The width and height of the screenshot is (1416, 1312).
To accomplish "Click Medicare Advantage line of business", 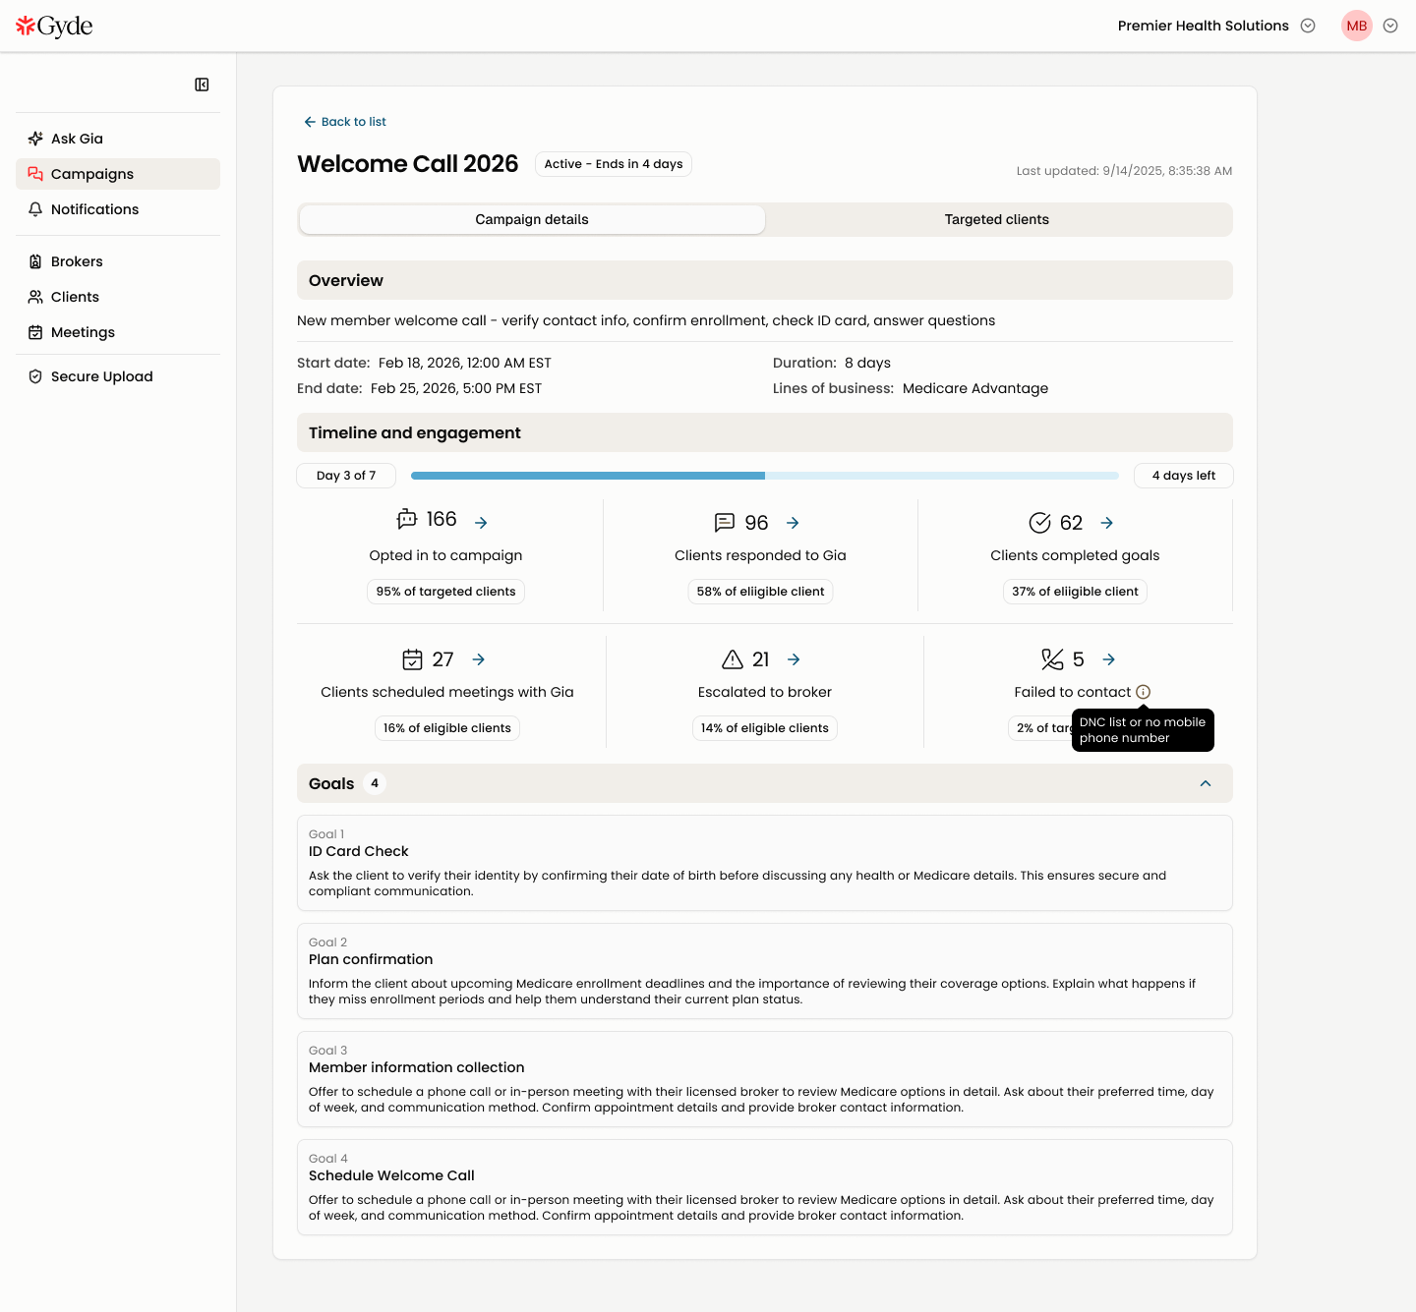I will coord(975,388).
